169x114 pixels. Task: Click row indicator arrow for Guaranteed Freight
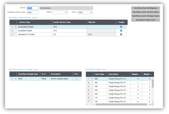tap(15, 27)
